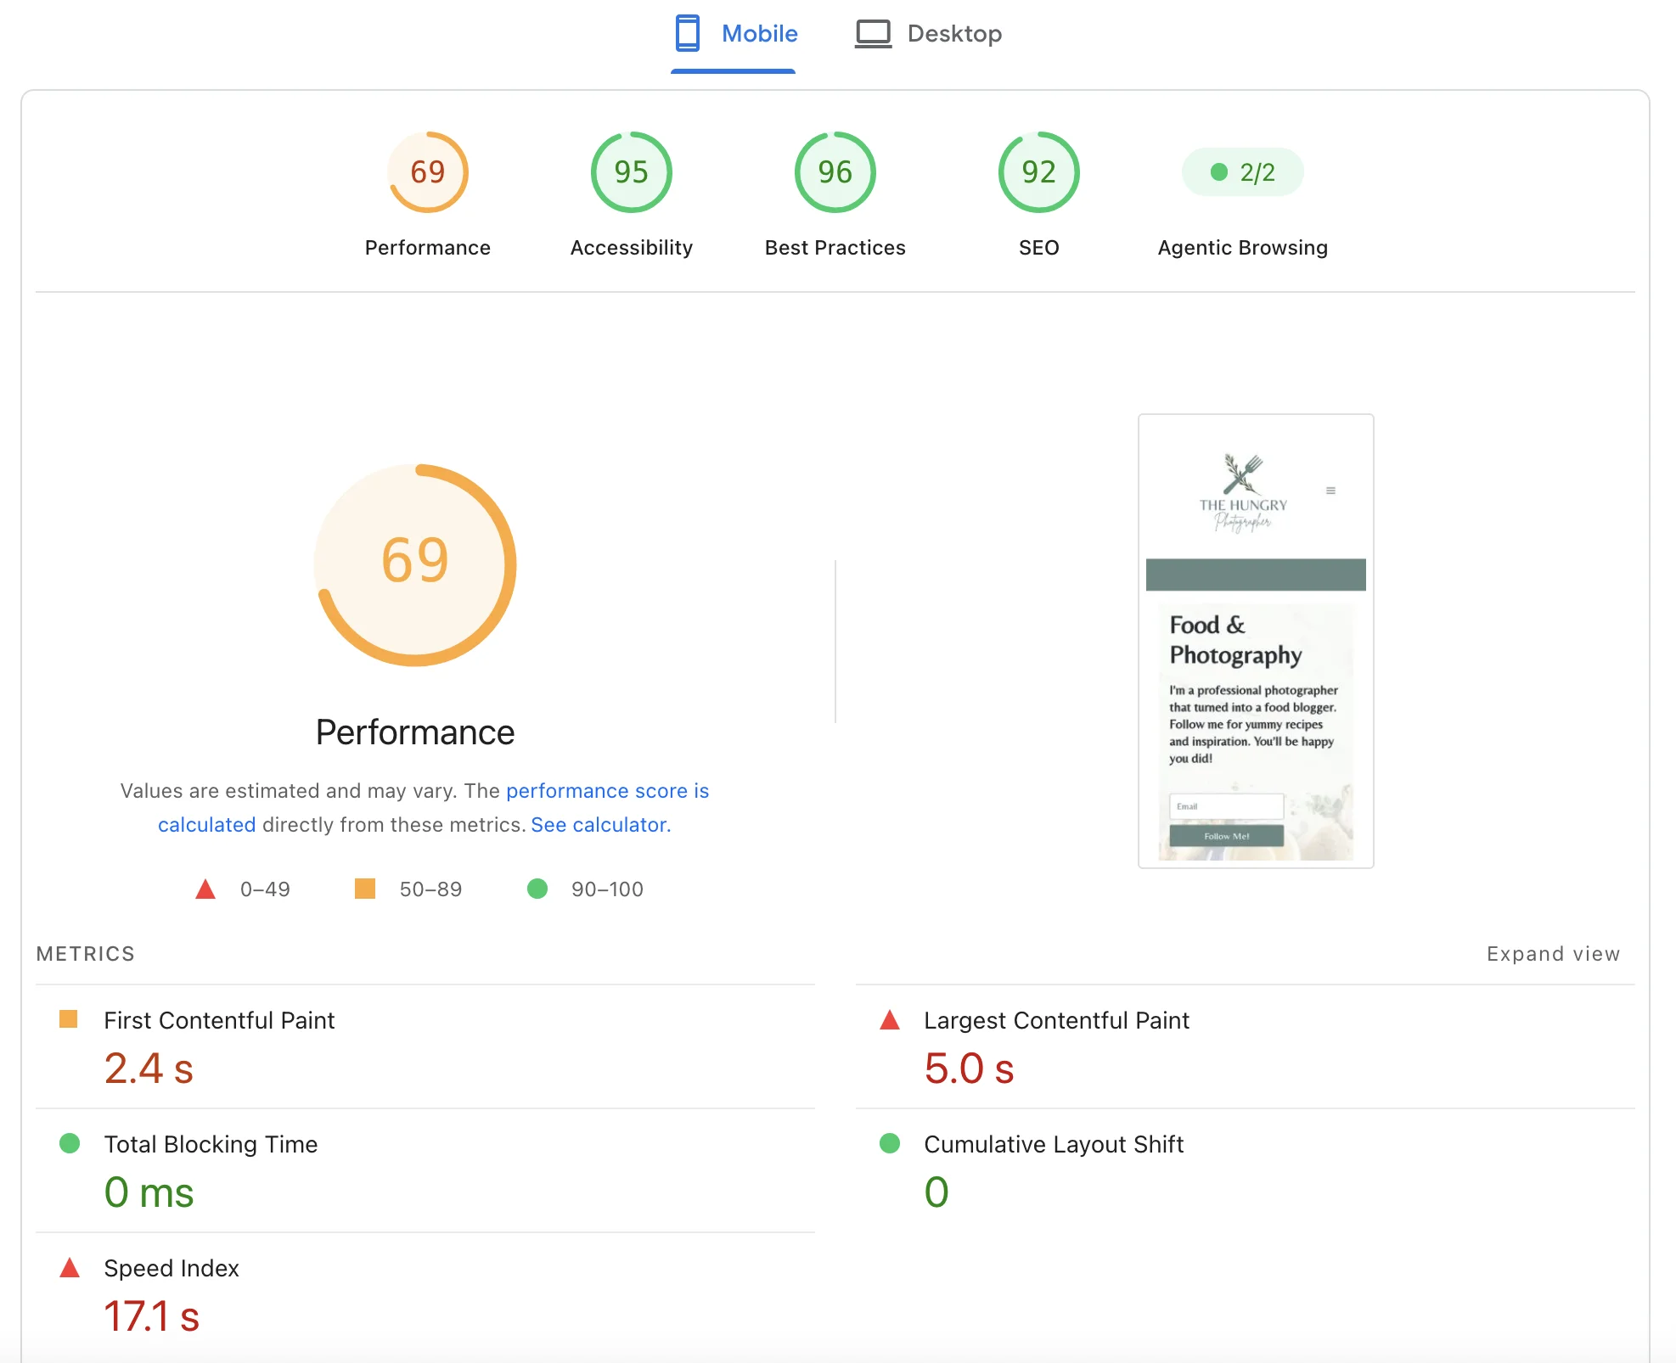Screen dimensions: 1676x1363
Task: Click the Best Practices category label
Action: coord(835,248)
